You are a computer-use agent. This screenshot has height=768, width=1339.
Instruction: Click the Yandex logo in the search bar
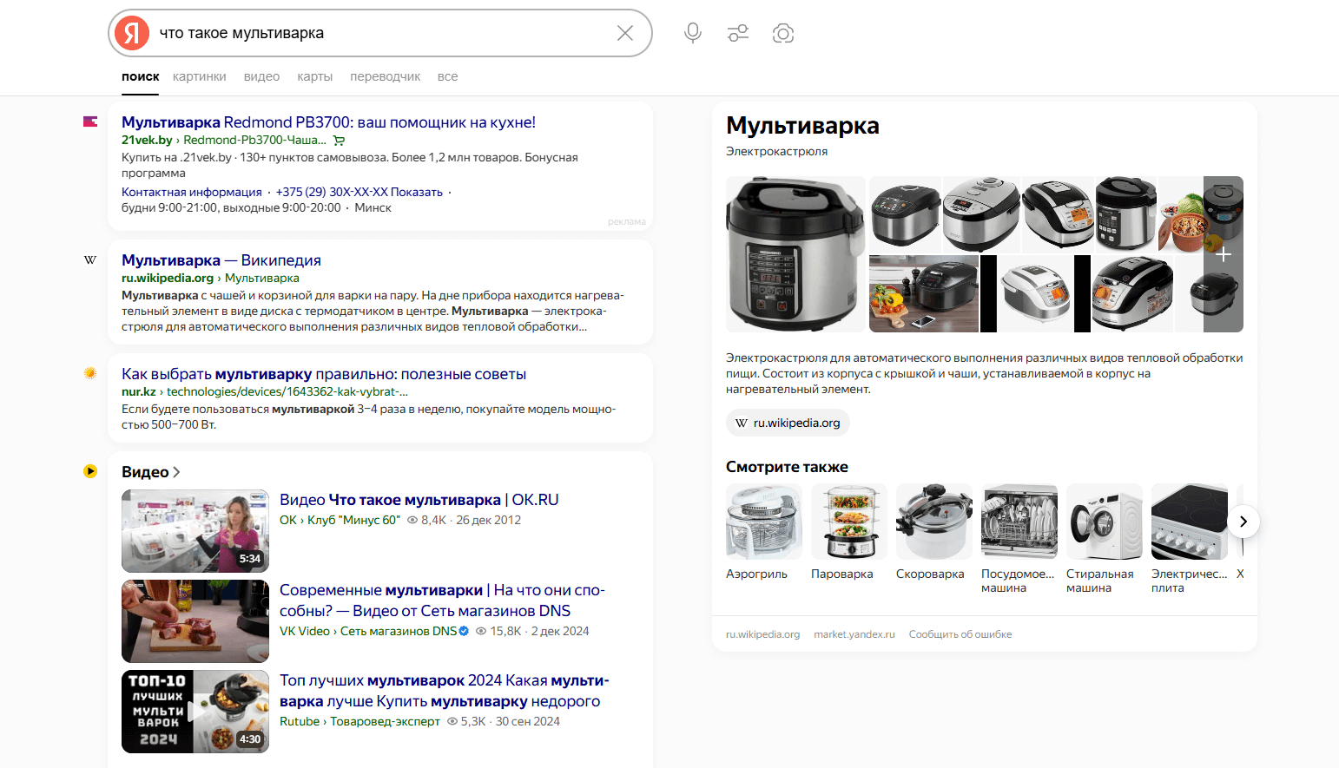point(132,33)
